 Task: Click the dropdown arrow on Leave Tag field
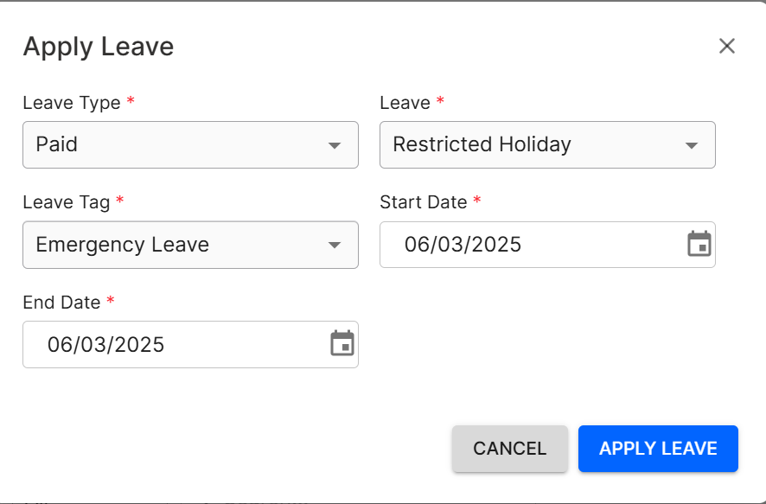tap(336, 245)
